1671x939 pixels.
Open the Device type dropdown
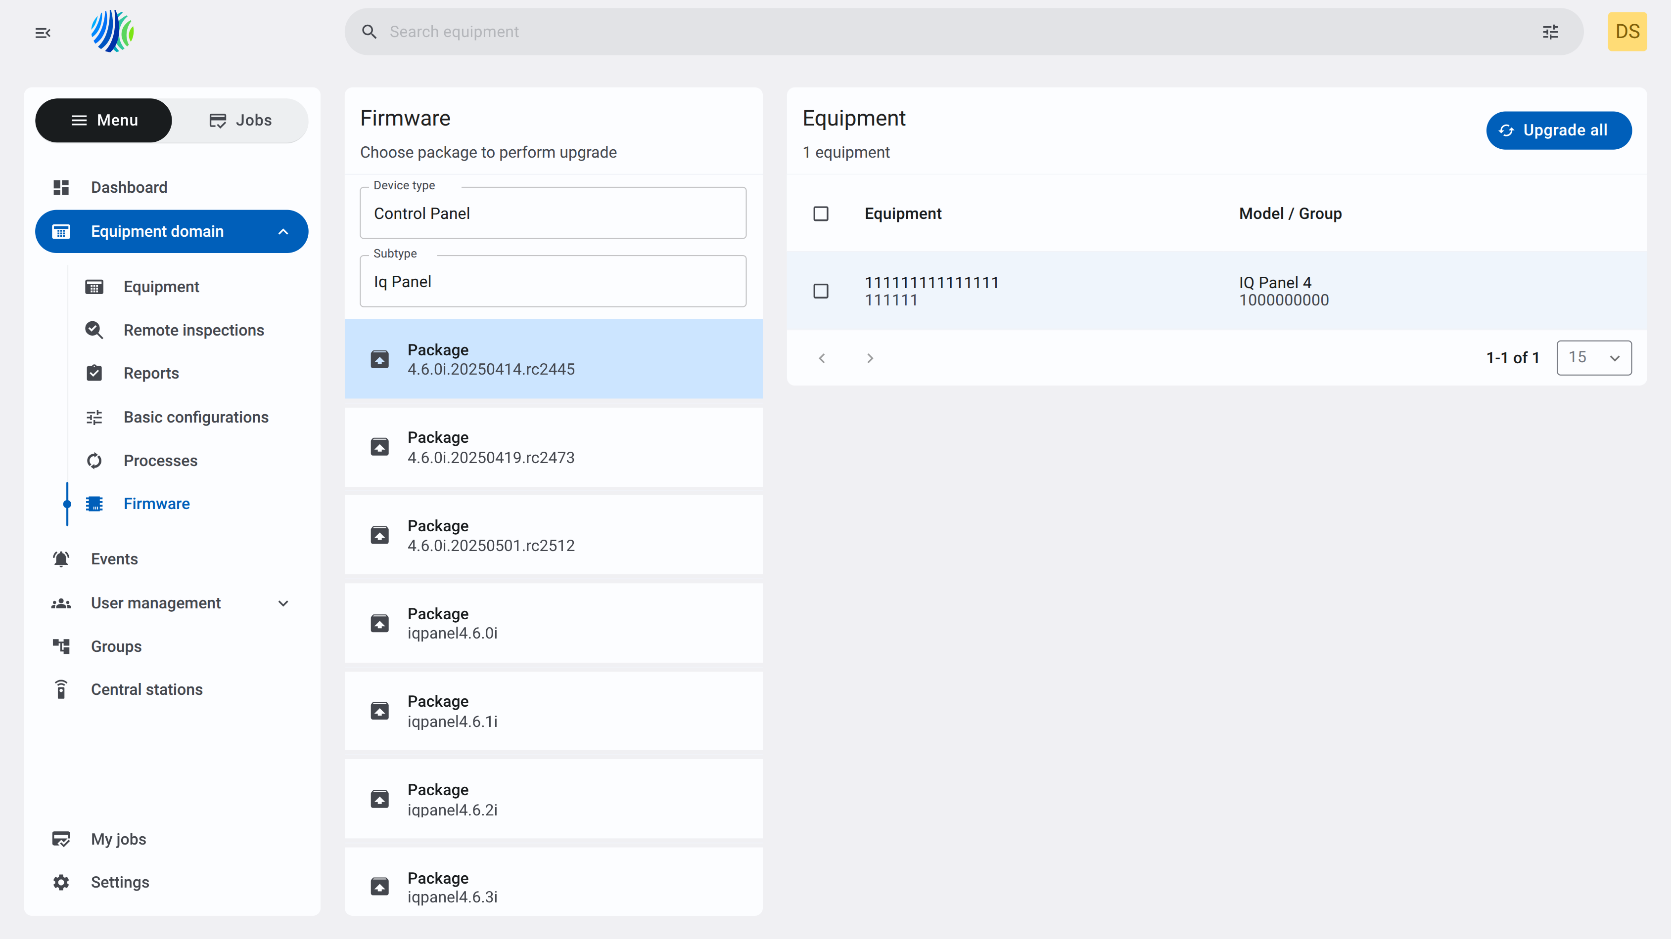pos(553,213)
